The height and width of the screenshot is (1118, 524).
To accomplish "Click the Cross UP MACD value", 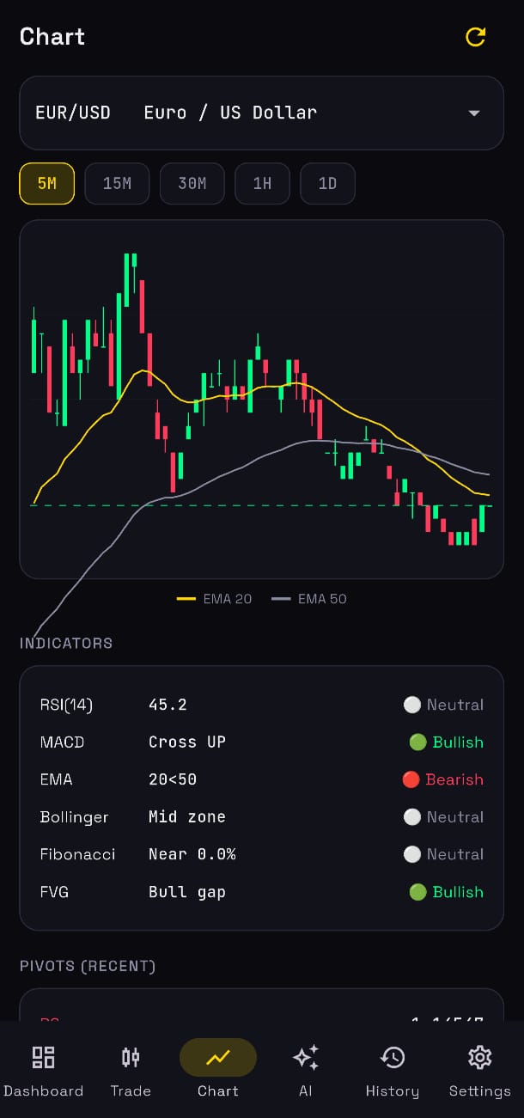I will (187, 742).
